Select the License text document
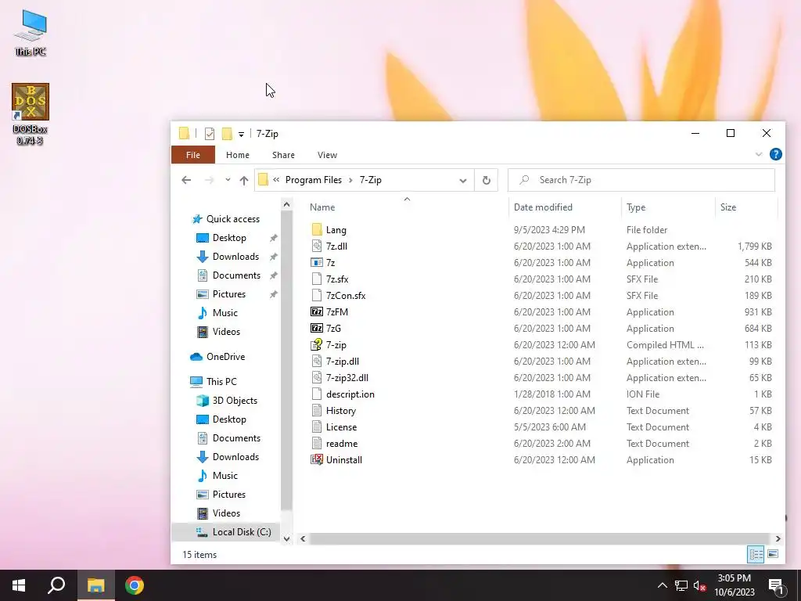The image size is (801, 601). (341, 426)
